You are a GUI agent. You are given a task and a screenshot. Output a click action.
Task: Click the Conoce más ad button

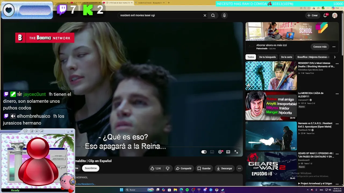[x=320, y=47]
